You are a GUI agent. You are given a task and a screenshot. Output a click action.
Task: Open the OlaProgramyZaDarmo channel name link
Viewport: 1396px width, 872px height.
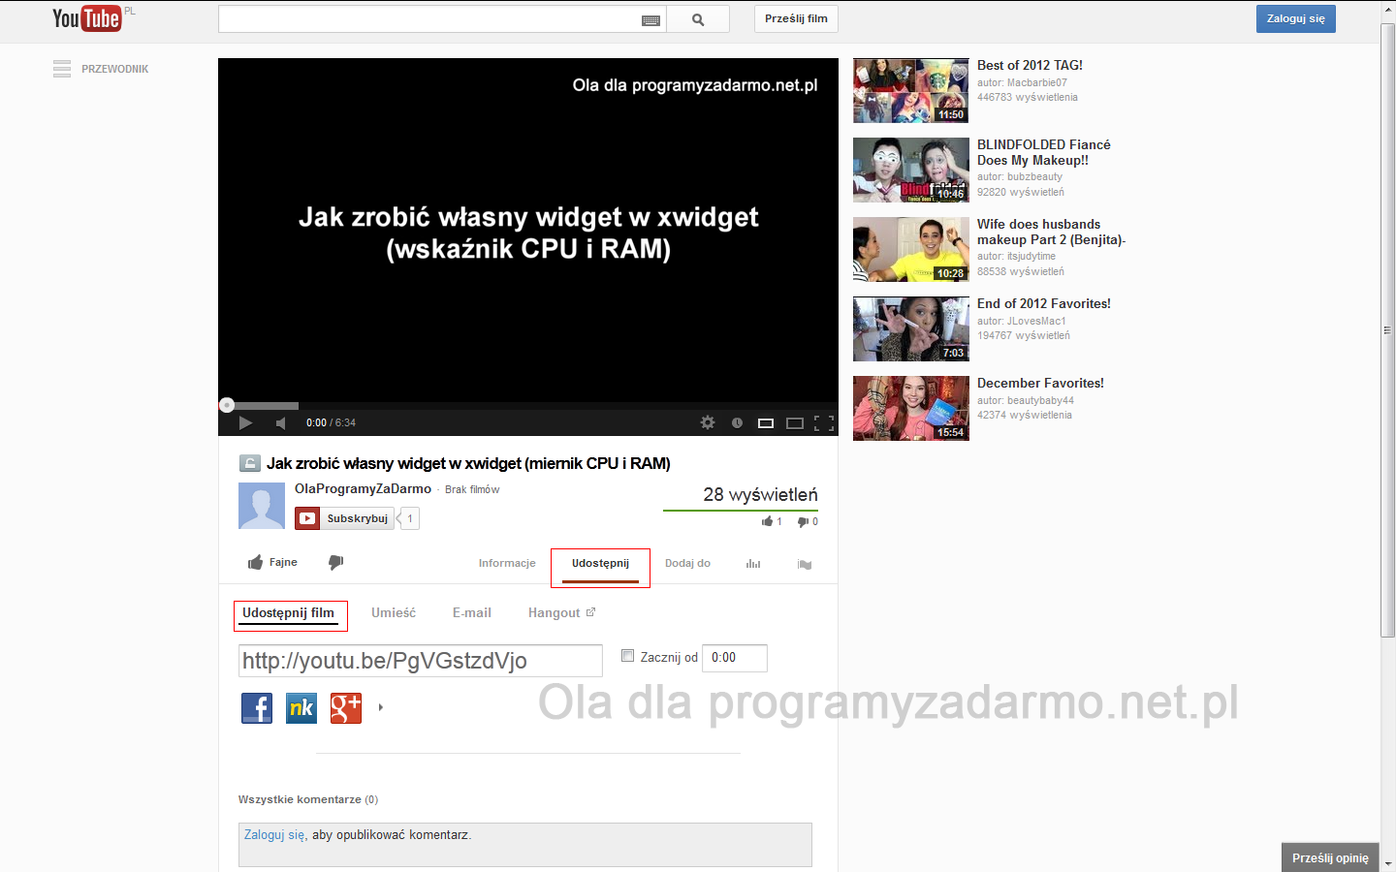[363, 489]
